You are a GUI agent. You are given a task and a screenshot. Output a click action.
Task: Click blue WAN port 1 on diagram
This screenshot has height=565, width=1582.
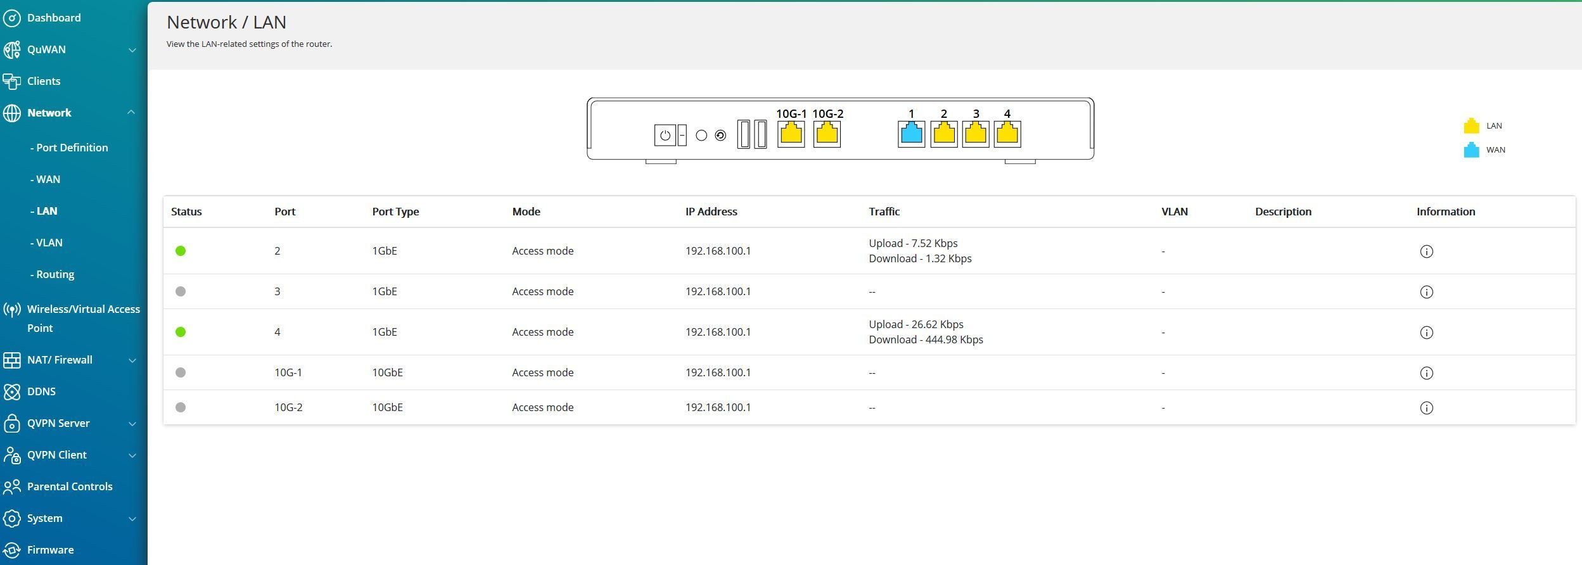pos(911,134)
